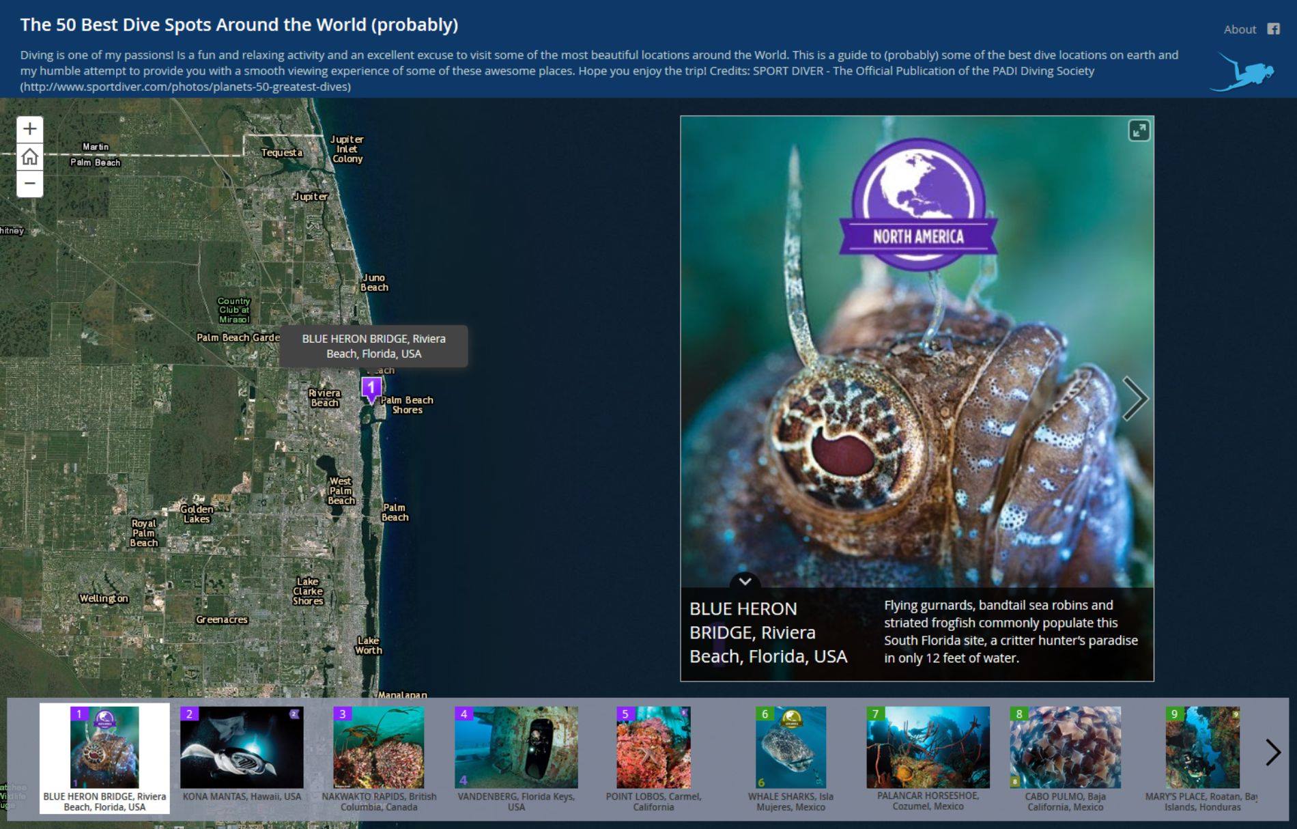Click the Jupiter map label
This screenshot has width=1297, height=829.
pos(311,197)
